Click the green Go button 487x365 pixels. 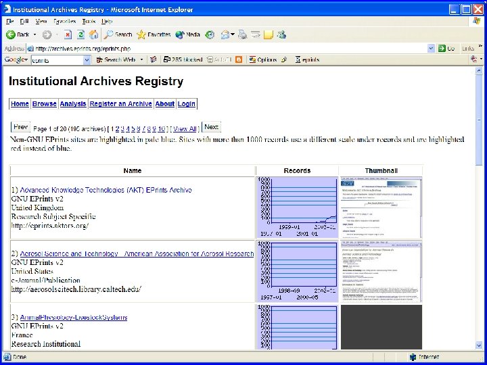point(446,49)
